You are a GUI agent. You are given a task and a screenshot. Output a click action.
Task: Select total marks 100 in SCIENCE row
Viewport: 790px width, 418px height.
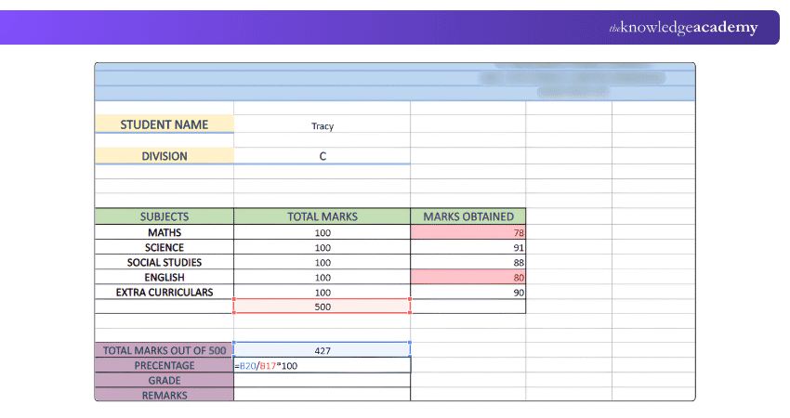[322, 247]
